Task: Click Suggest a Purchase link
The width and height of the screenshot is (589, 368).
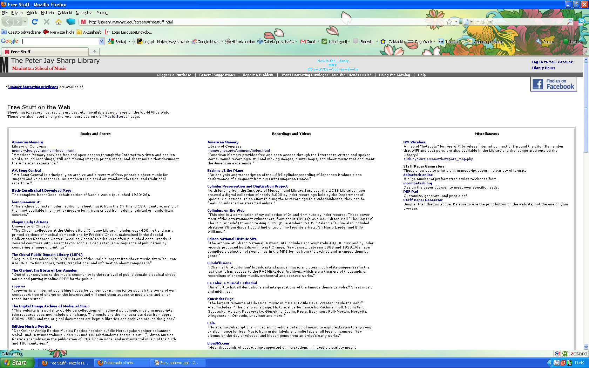Action: pos(174,75)
